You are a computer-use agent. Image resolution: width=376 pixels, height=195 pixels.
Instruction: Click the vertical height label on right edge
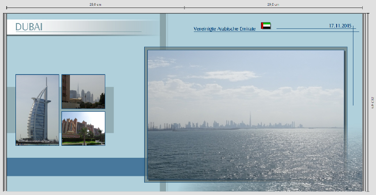coord(372,102)
